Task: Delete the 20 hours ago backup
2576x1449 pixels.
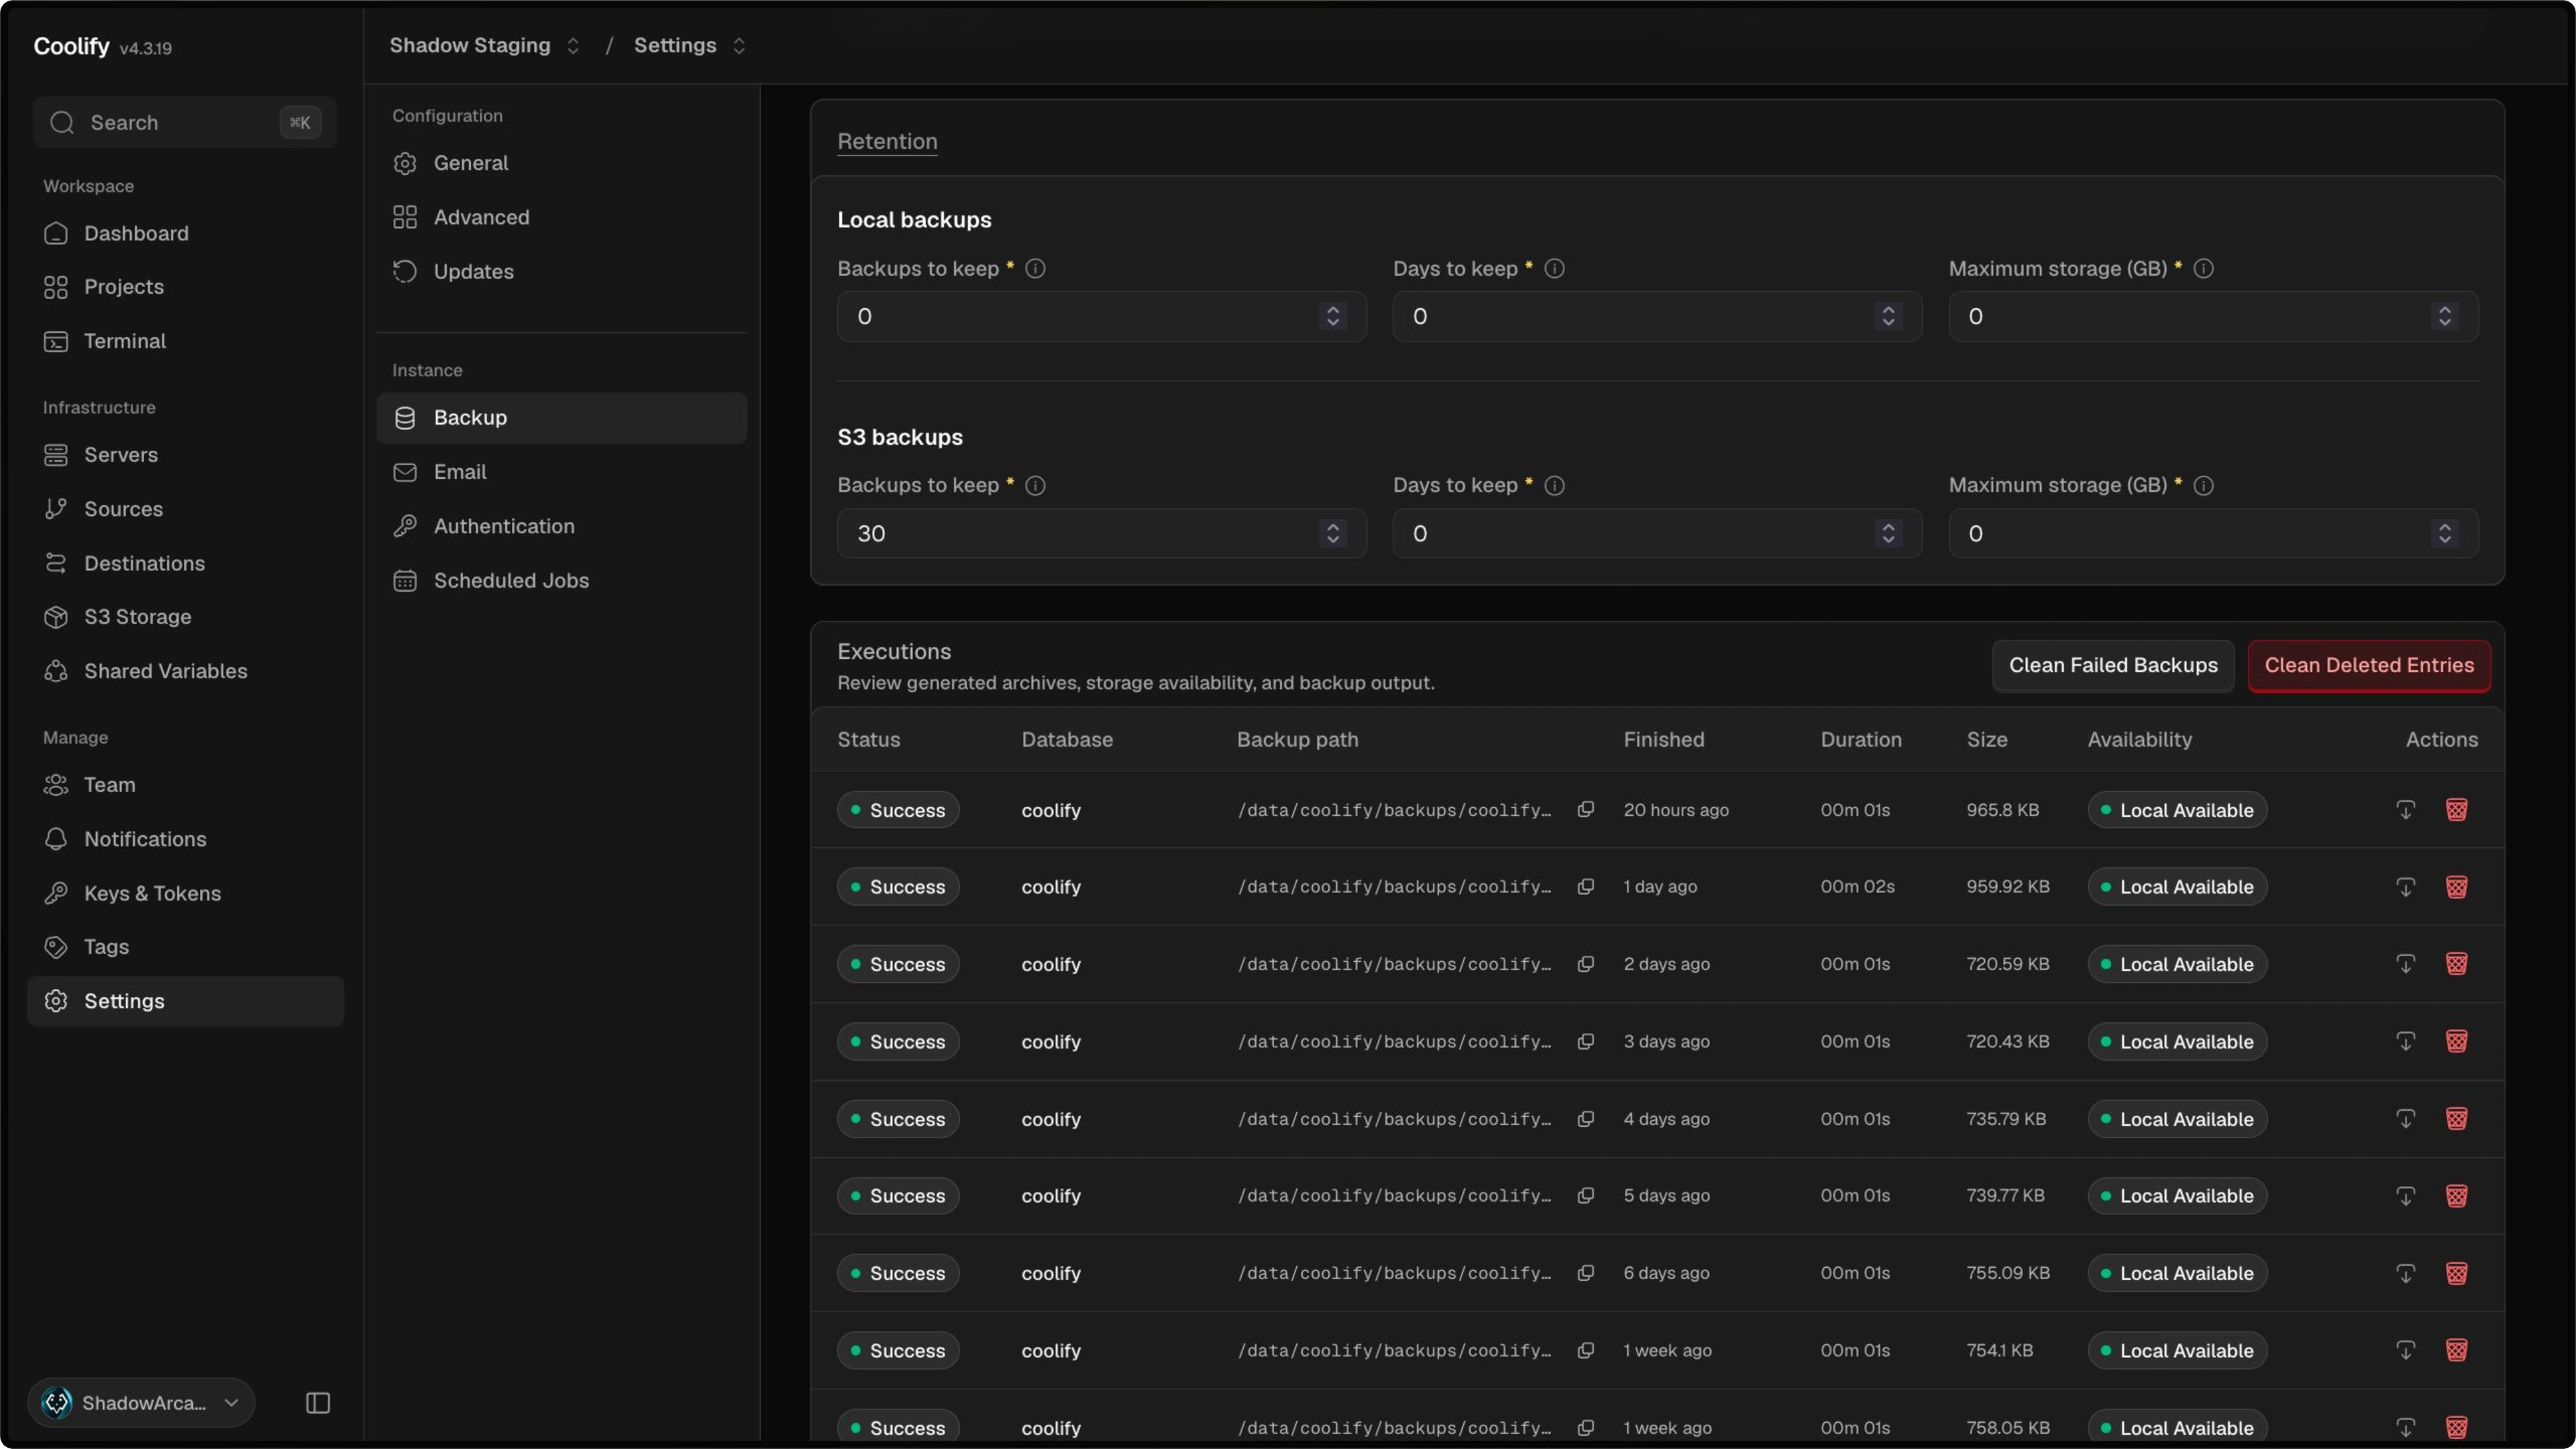Action: [2456, 809]
